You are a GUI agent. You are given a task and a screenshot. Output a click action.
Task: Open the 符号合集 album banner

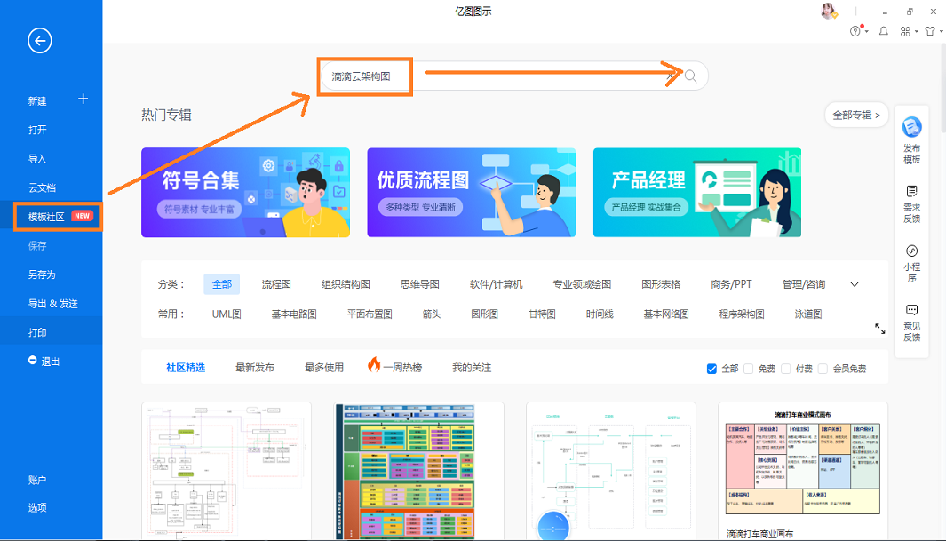[x=245, y=193]
